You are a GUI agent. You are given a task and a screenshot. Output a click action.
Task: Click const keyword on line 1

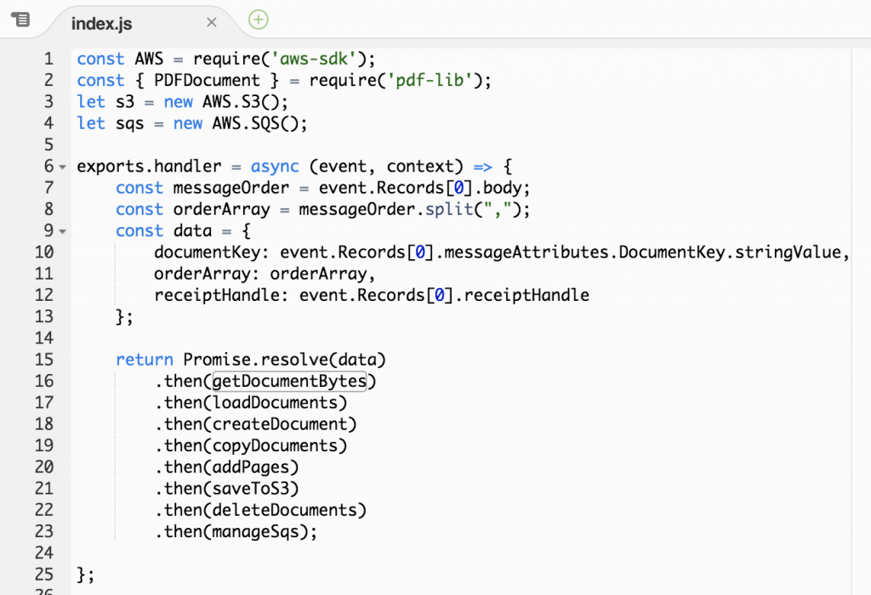click(x=100, y=59)
